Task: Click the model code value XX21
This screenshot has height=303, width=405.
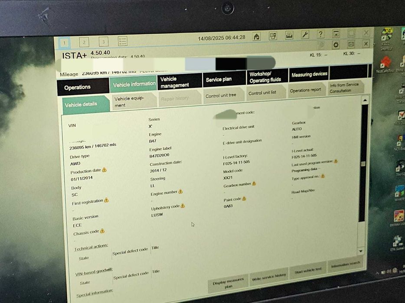Action: [228, 177]
